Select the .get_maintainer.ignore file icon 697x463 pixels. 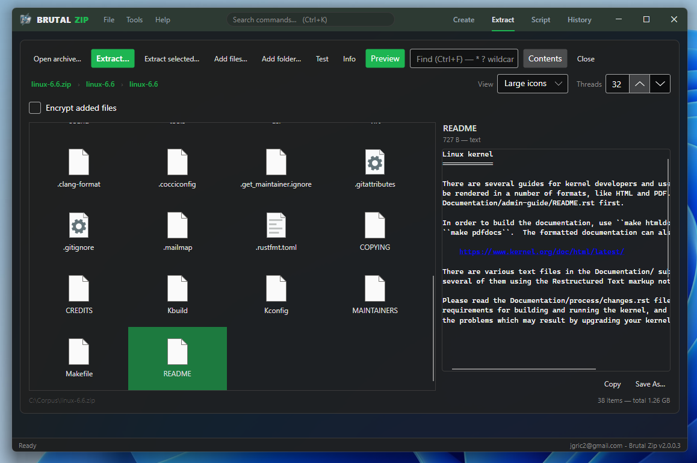[276, 162]
